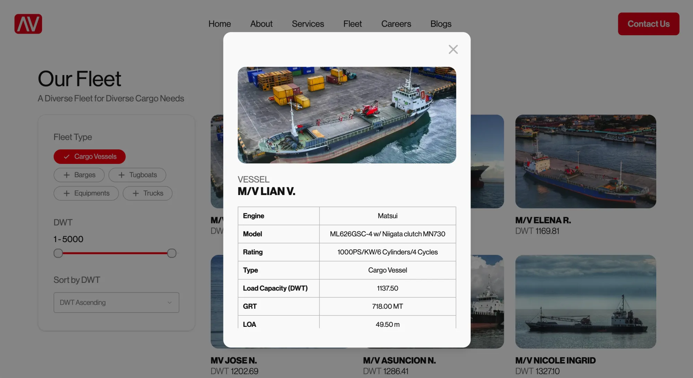Click the Rating value 1000PS/KW/6 Cylinders cell
This screenshot has width=693, height=378.
(387, 252)
